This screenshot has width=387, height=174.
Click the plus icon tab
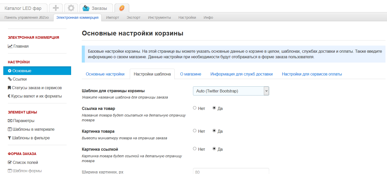56,8
